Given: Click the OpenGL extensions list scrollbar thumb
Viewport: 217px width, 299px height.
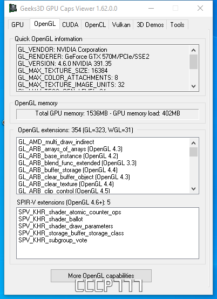Looking at the screenshot, I should [x=193, y=152].
